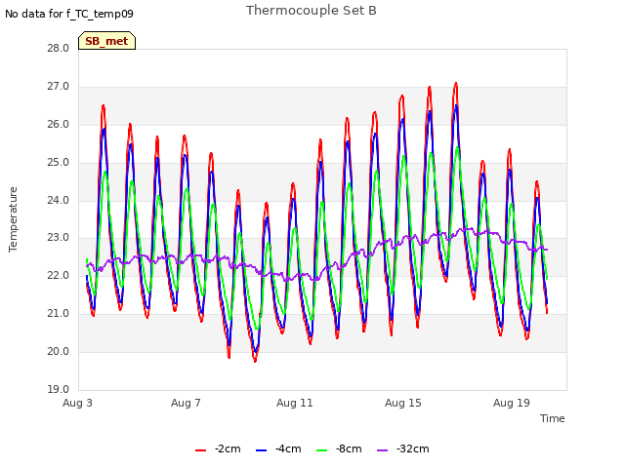Click the red -2cm legend swatch
This screenshot has height=468, width=625.
pyautogui.click(x=200, y=450)
